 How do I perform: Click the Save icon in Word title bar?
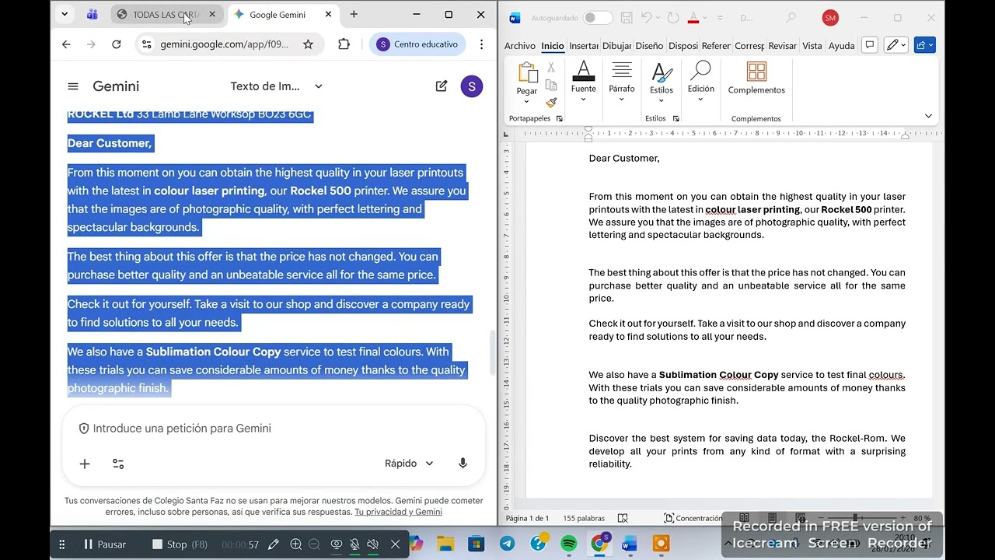(627, 18)
